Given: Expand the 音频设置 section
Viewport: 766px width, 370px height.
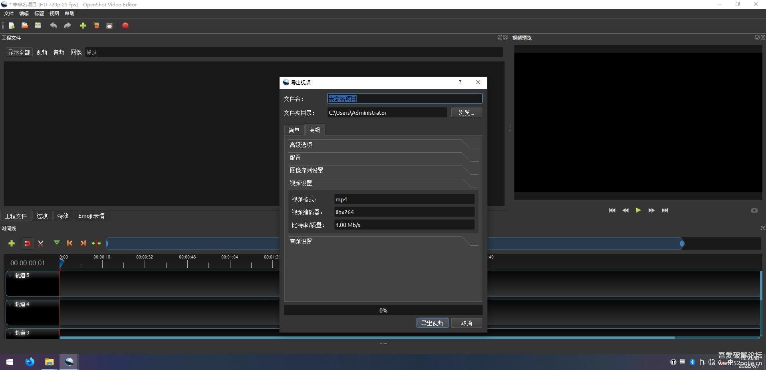Looking at the screenshot, I should (383, 241).
